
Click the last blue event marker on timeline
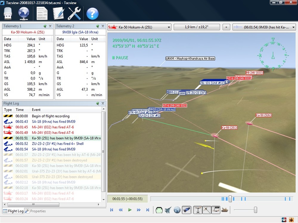click(290, 199)
